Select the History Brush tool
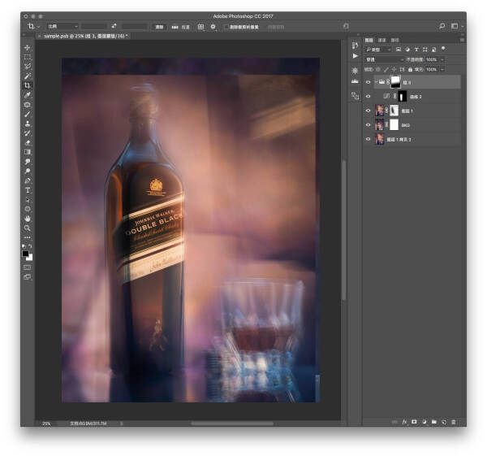This screenshot has height=456, width=487. pyautogui.click(x=28, y=133)
